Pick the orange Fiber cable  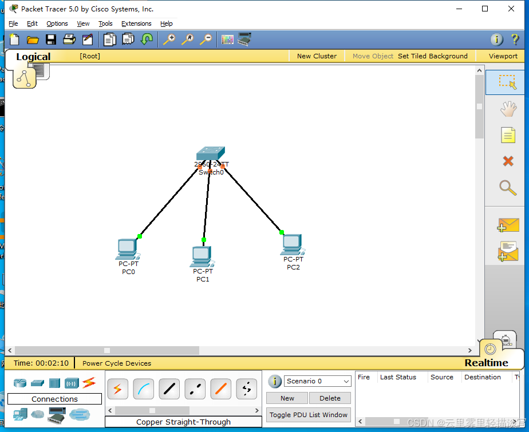pyautogui.click(x=220, y=389)
